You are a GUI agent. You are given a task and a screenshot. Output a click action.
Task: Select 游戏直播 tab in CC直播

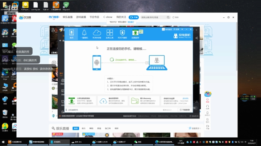point(81,17)
